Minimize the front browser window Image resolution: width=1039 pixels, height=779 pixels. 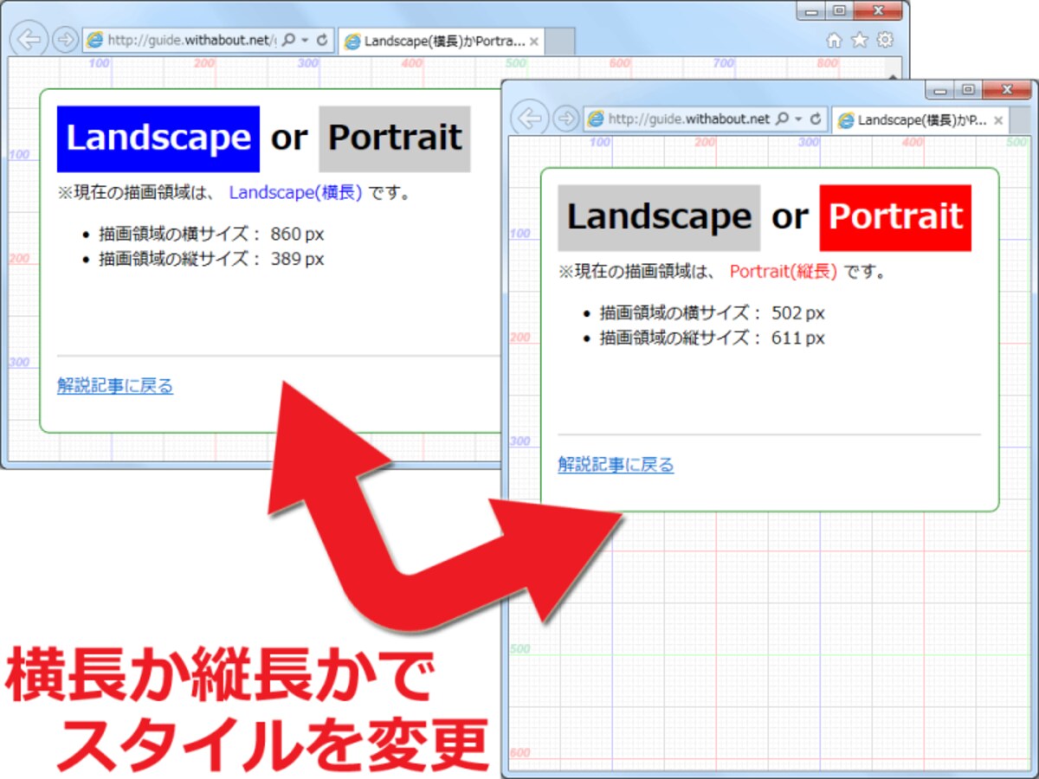point(939,89)
